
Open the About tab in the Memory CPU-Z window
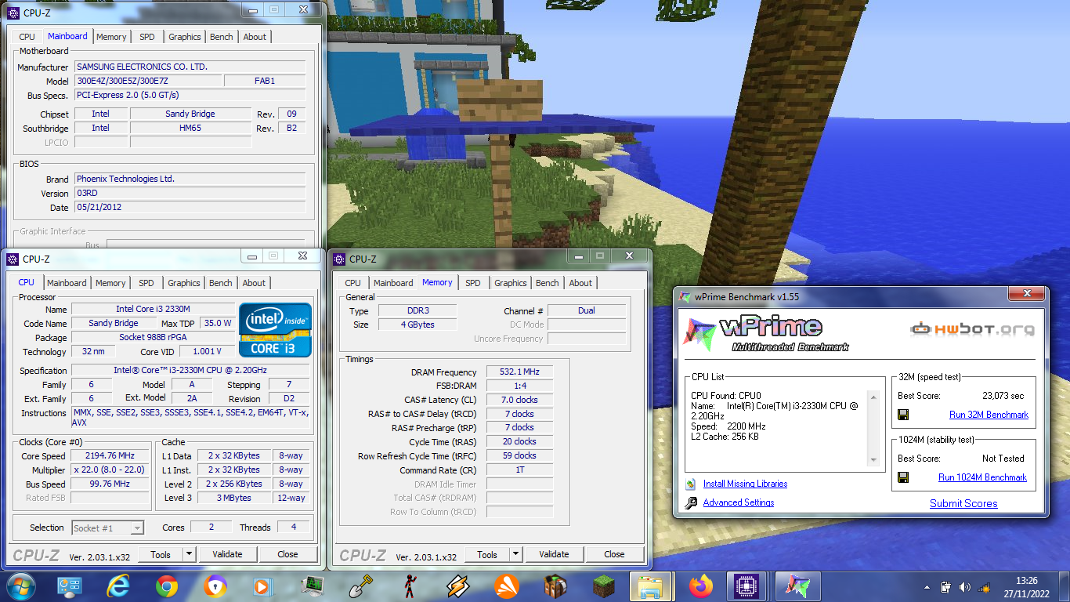click(x=580, y=283)
